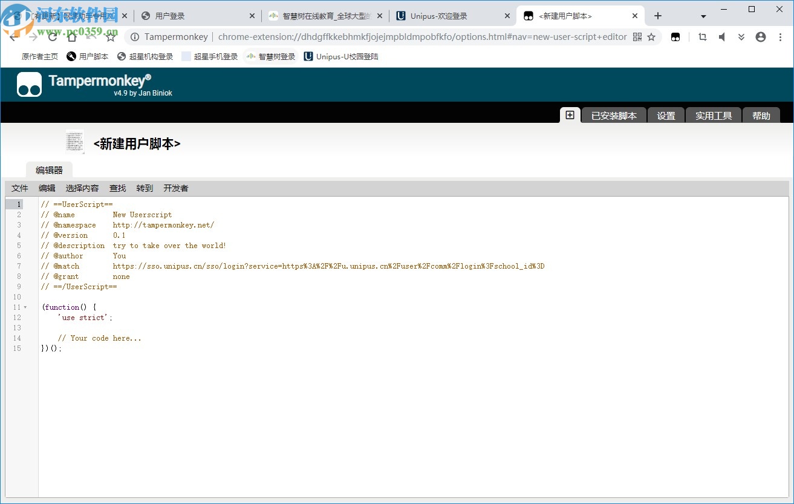Click the new script plus tab icon
Screen dimensions: 794x504
[x=570, y=115]
